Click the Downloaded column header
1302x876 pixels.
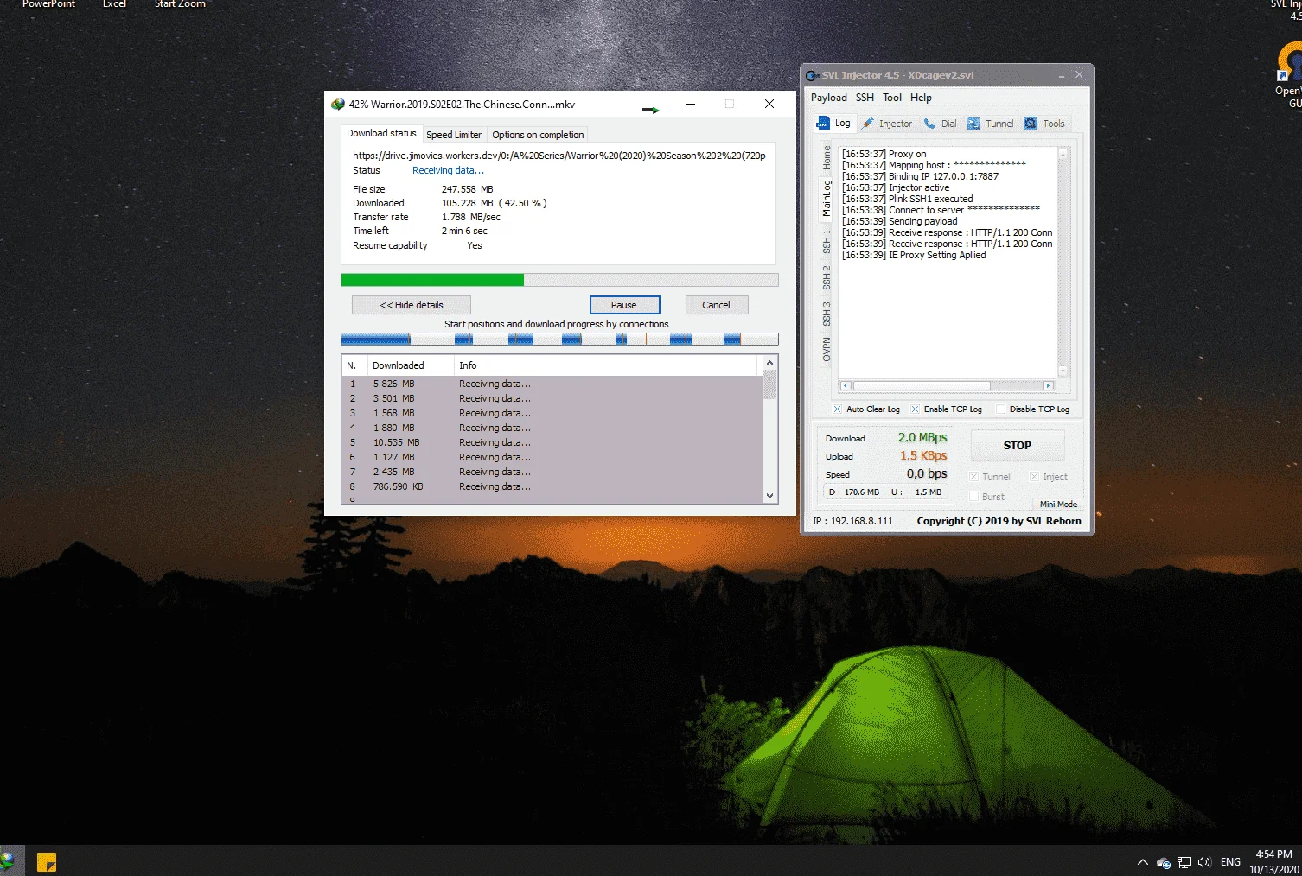click(411, 365)
